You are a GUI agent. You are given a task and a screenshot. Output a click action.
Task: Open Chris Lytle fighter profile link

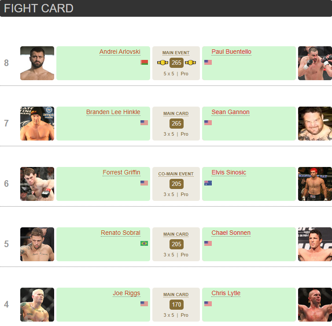[x=226, y=293]
